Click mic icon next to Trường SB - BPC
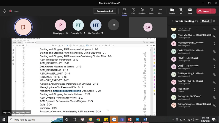This screenshot has height=123, width=219. tap(214, 98)
